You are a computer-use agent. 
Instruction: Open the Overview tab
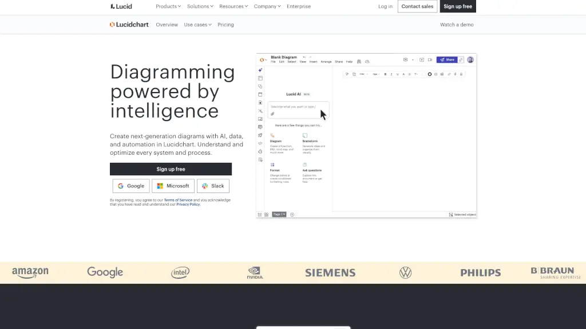(x=167, y=25)
